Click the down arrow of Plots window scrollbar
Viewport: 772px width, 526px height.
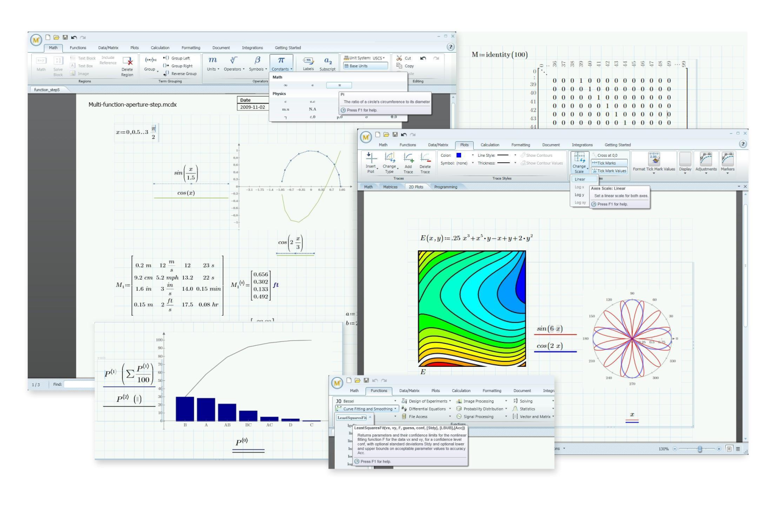coord(745,439)
